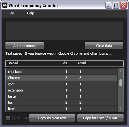Close the Word Frequency Counter window
Viewport: 129px width, 127px height.
coord(123,5)
